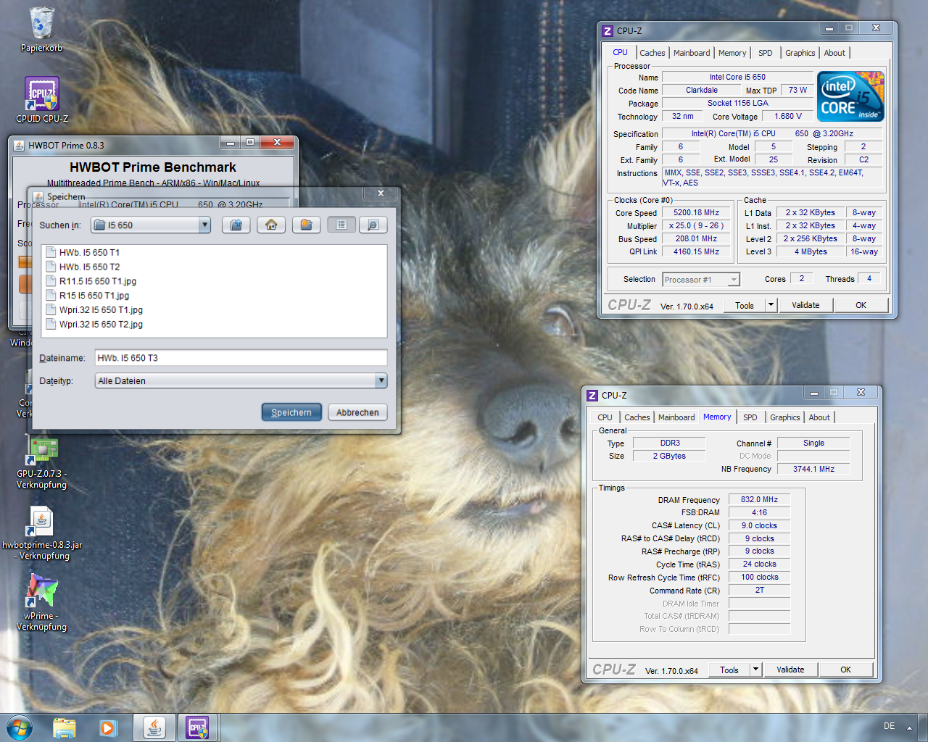928x742 pixels.
Task: Show hidden system tray icons
Action: tap(909, 728)
